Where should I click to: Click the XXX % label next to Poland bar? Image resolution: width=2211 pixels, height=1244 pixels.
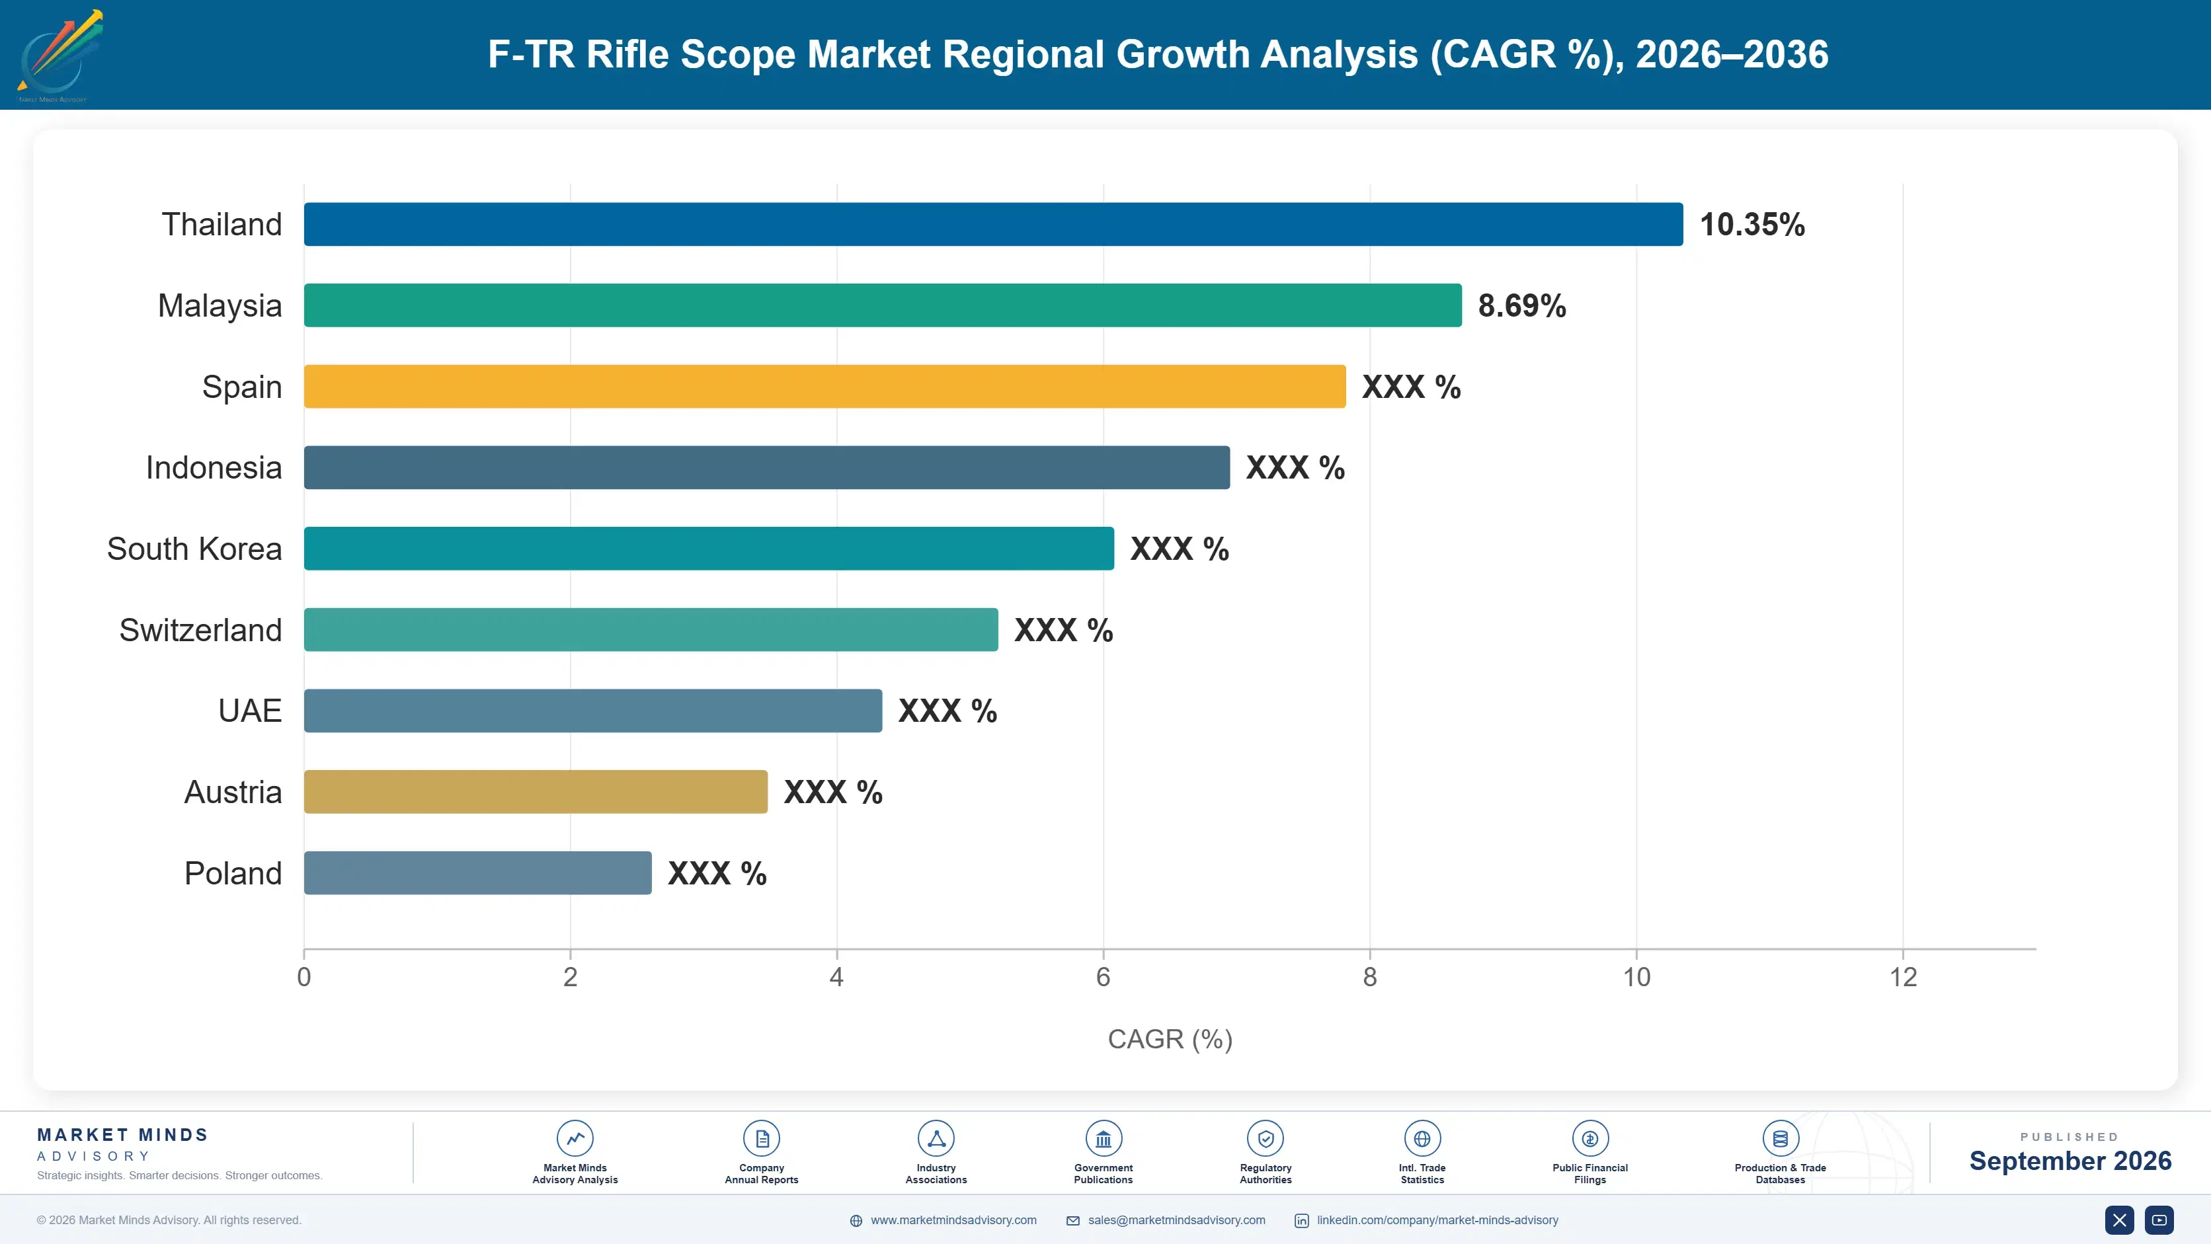(717, 873)
